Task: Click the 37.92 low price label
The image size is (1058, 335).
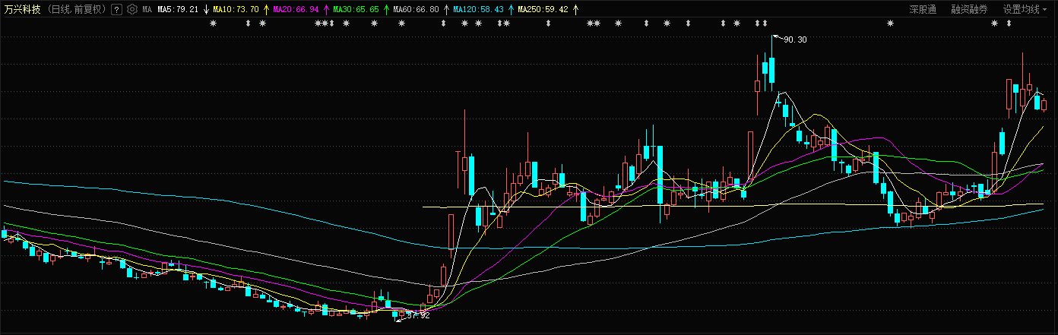Action: 419,315
